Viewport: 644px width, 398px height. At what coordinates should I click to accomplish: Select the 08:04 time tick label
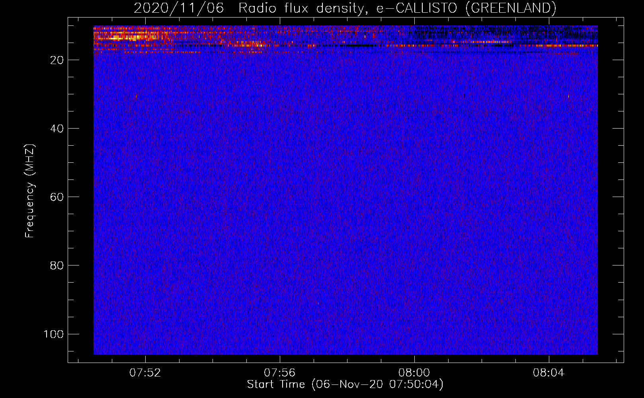[549, 373]
